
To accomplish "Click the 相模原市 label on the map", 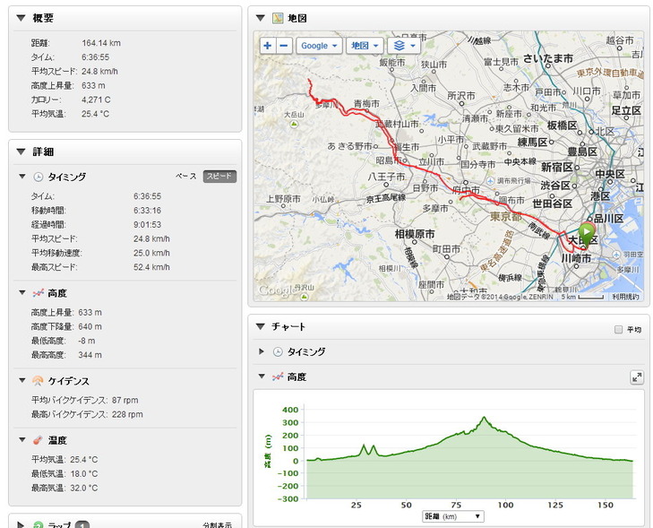I will pos(415,234).
